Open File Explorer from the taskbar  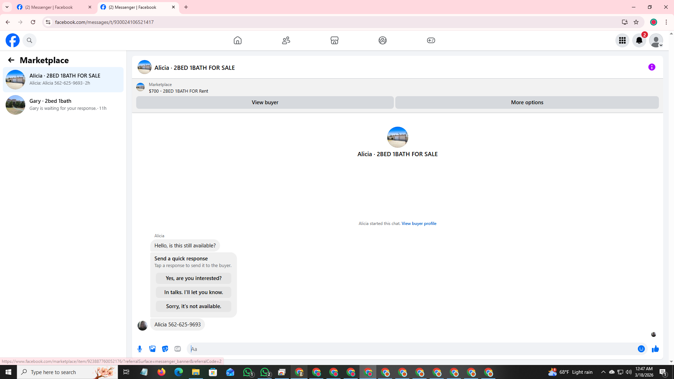click(196, 372)
